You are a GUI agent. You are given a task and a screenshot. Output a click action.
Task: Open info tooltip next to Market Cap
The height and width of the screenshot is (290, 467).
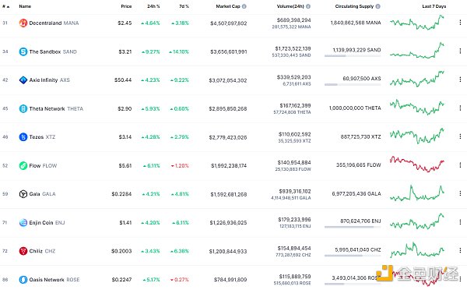pos(244,6)
